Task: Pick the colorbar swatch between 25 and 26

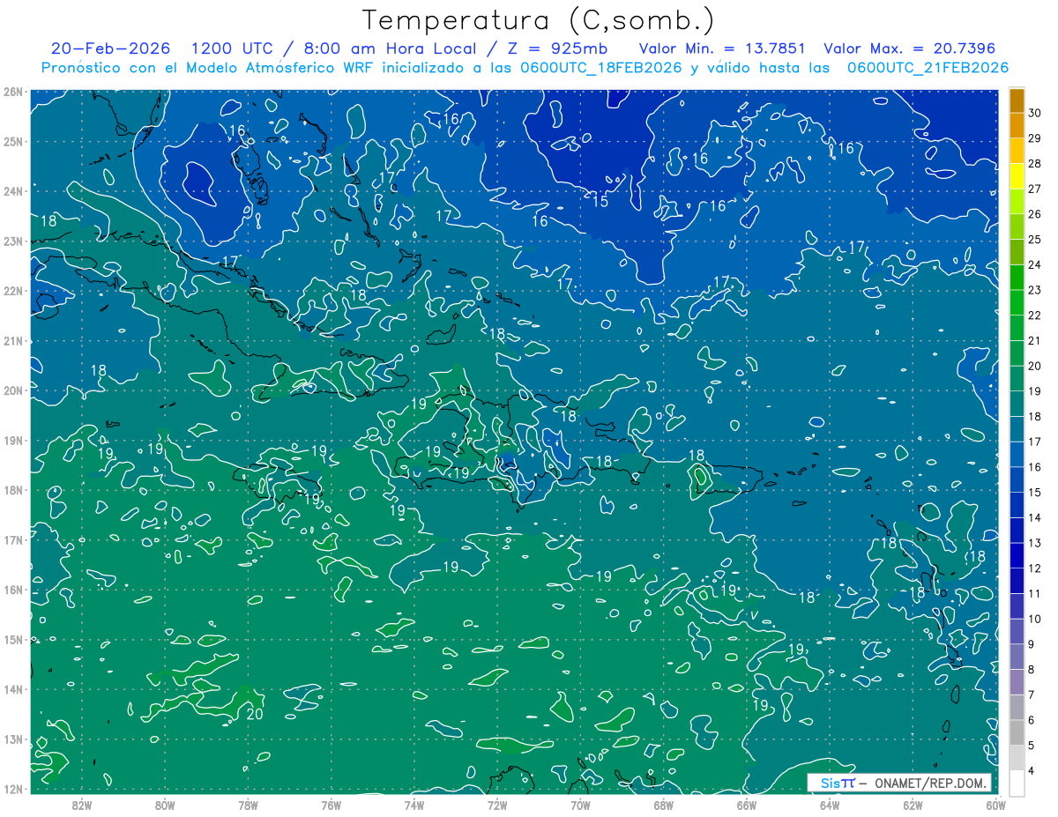Action: pyautogui.click(x=1017, y=227)
